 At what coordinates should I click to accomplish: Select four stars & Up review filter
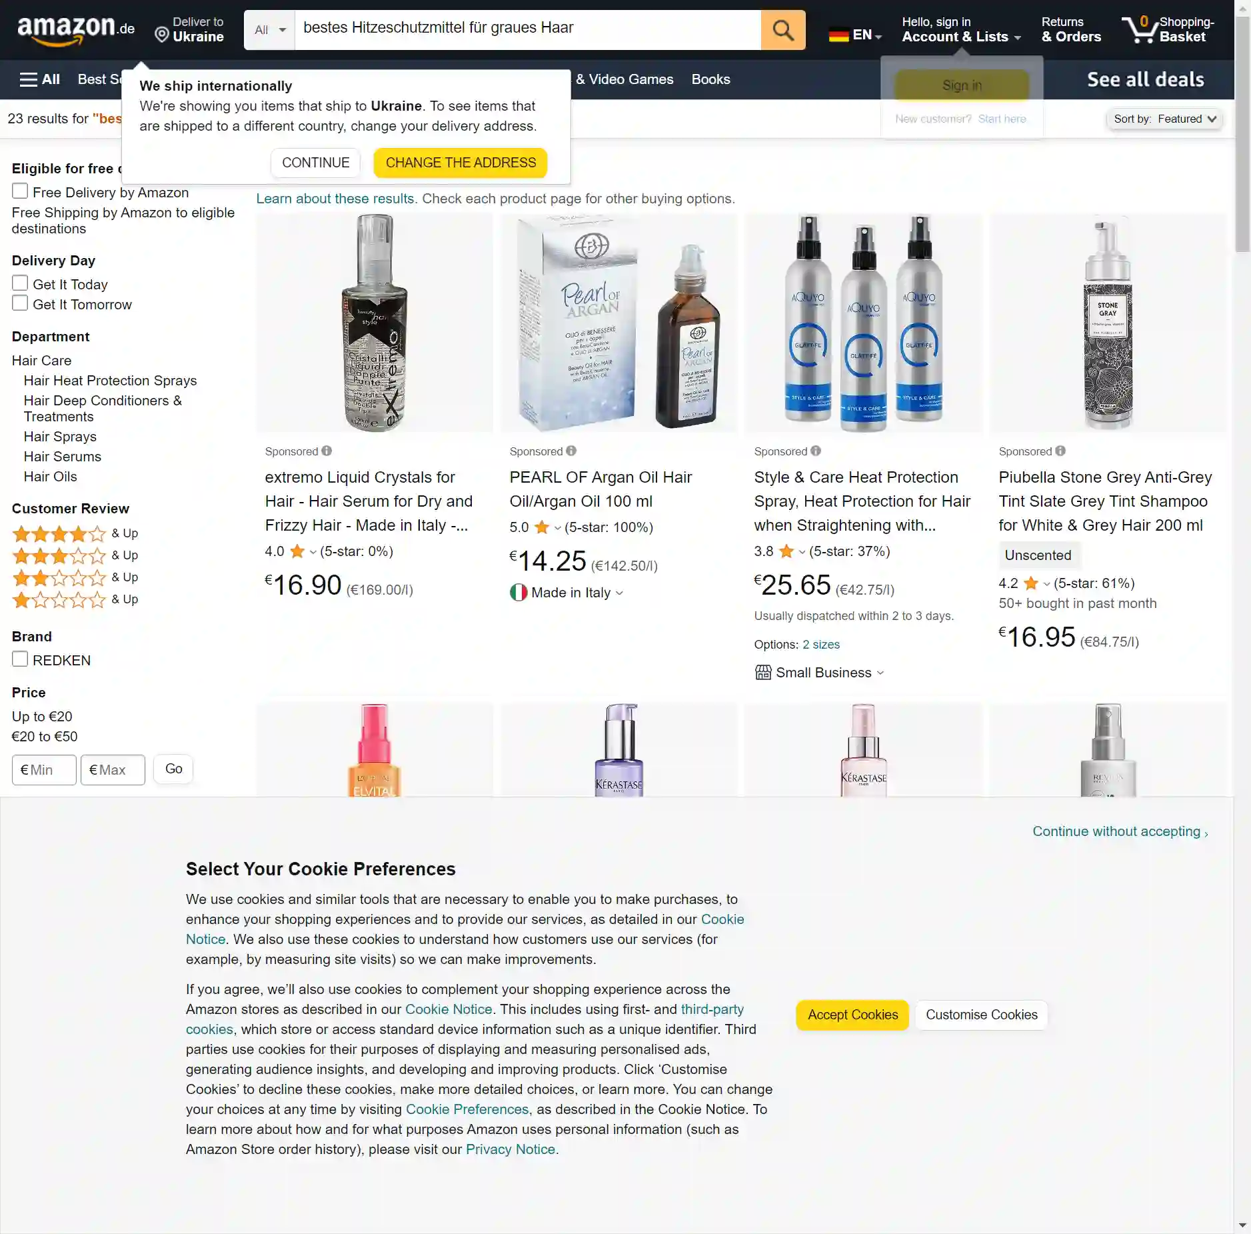(75, 533)
